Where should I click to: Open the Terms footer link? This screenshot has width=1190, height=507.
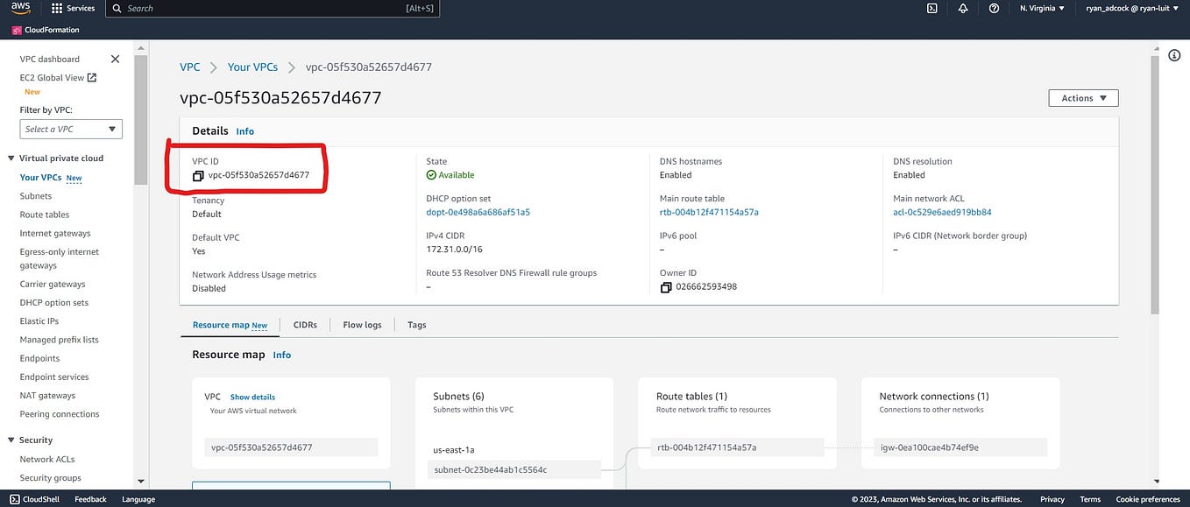(1090, 499)
